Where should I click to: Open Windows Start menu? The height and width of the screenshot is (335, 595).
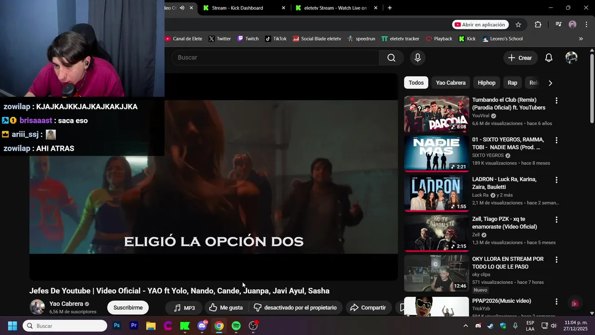13,326
